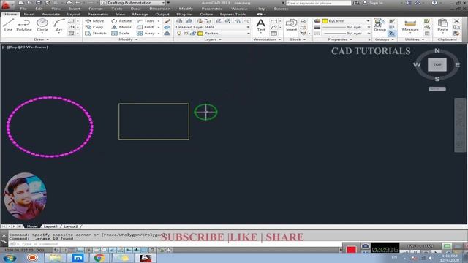
Task: Click the Insert block icon
Action: 291,25
